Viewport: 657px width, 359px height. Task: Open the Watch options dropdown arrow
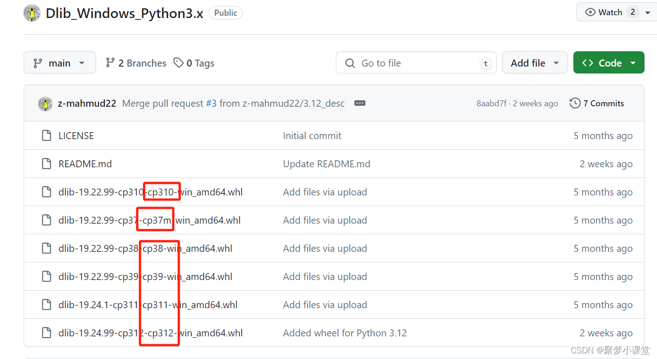click(x=648, y=12)
